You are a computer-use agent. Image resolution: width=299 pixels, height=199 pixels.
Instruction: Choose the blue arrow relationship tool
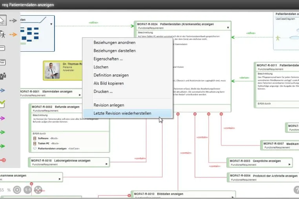(x=2, y=90)
